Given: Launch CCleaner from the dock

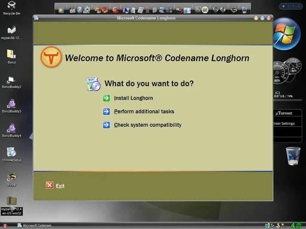Looking at the screenshot, I should [115, 10].
